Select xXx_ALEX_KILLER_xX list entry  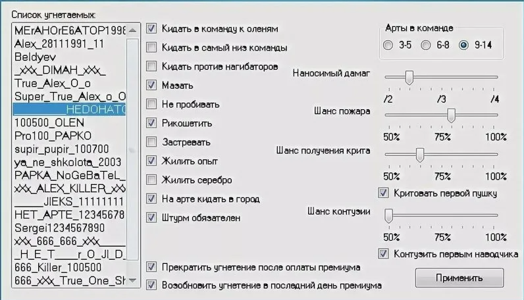(x=70, y=188)
